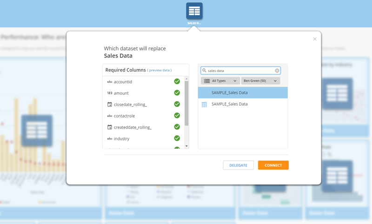Click the Required Columns scrollbar thumb
This screenshot has width=372, height=224.
[x=186, y=103]
